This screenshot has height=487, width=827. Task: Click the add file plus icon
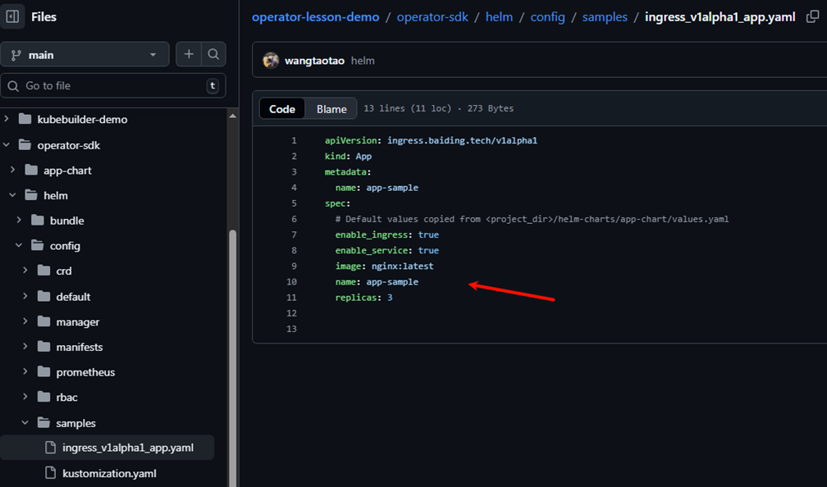189,54
